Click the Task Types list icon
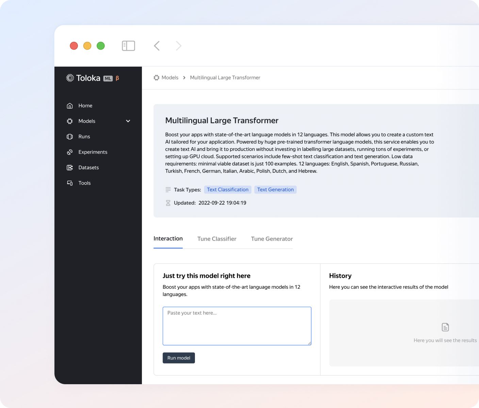Screen dimensions: 479x408 [x=168, y=190]
